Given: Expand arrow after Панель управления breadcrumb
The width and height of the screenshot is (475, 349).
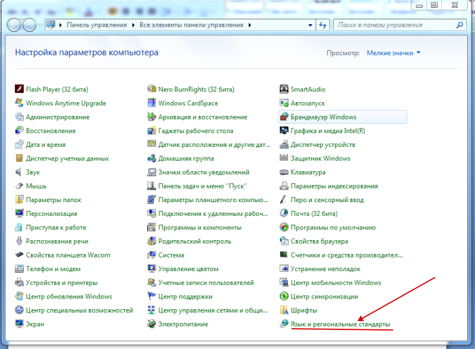Looking at the screenshot, I should pyautogui.click(x=133, y=25).
